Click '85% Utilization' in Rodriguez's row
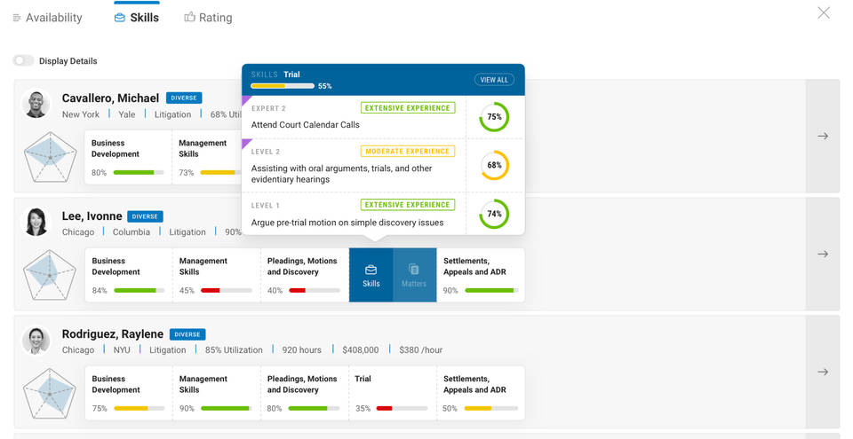853x439 pixels. click(234, 350)
